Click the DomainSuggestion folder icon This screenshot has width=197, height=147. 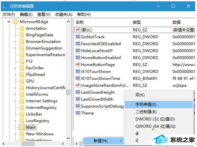(22, 48)
